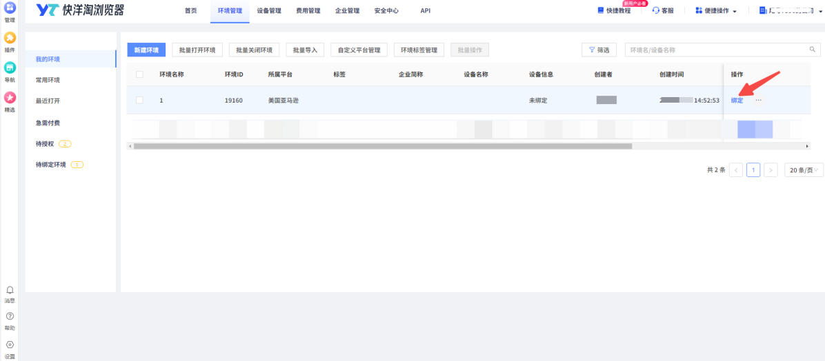Click the 客服 headset icon
The image size is (825, 361).
coord(655,10)
